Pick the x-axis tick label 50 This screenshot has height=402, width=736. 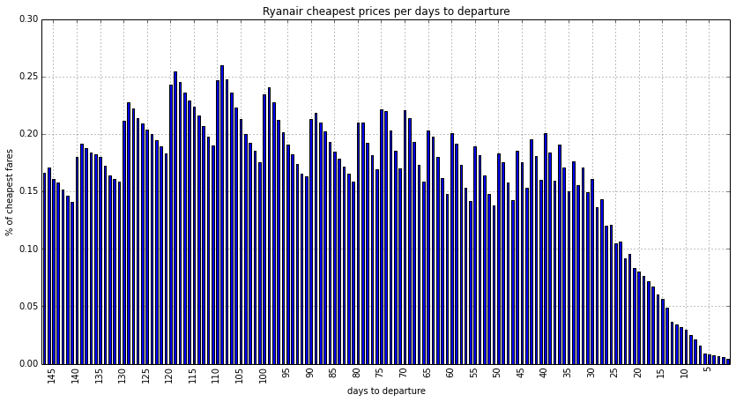click(x=497, y=374)
